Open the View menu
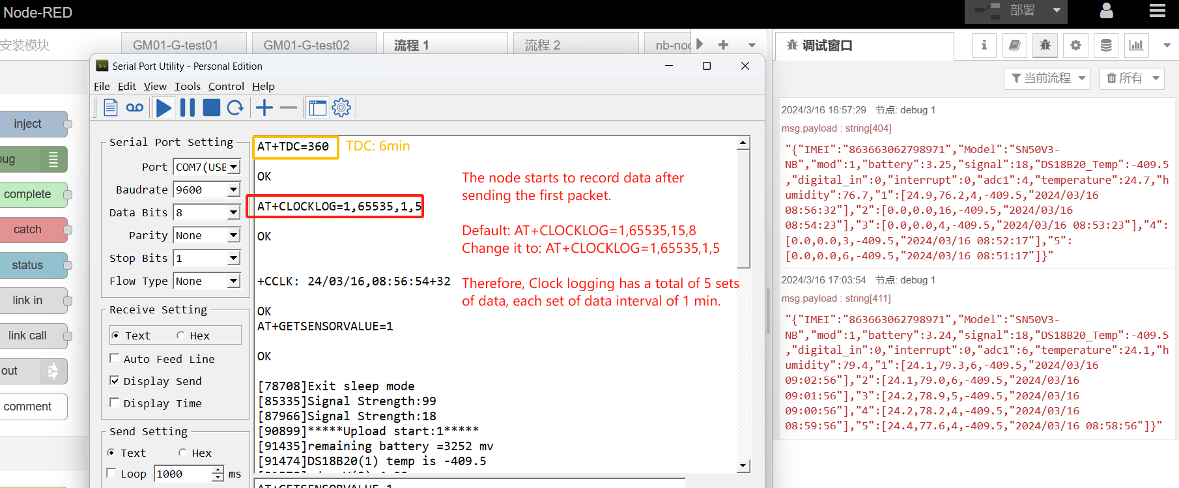Image resolution: width=1179 pixels, height=488 pixels. (155, 86)
